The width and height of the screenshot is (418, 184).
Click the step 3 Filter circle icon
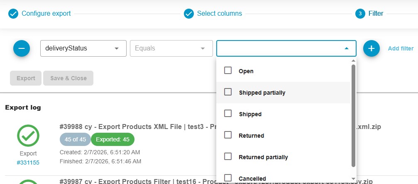[360, 14]
